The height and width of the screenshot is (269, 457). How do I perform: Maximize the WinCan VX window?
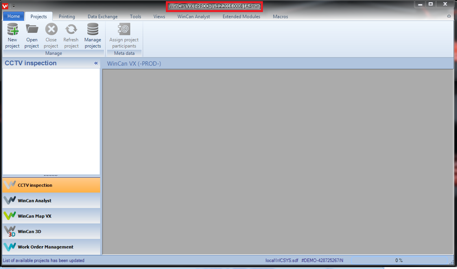point(431,4)
